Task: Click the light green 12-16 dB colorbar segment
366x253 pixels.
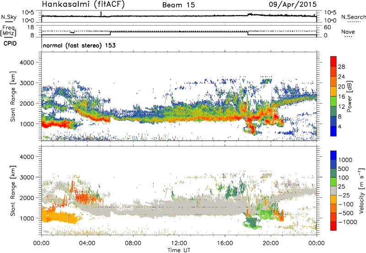Action: (334, 101)
